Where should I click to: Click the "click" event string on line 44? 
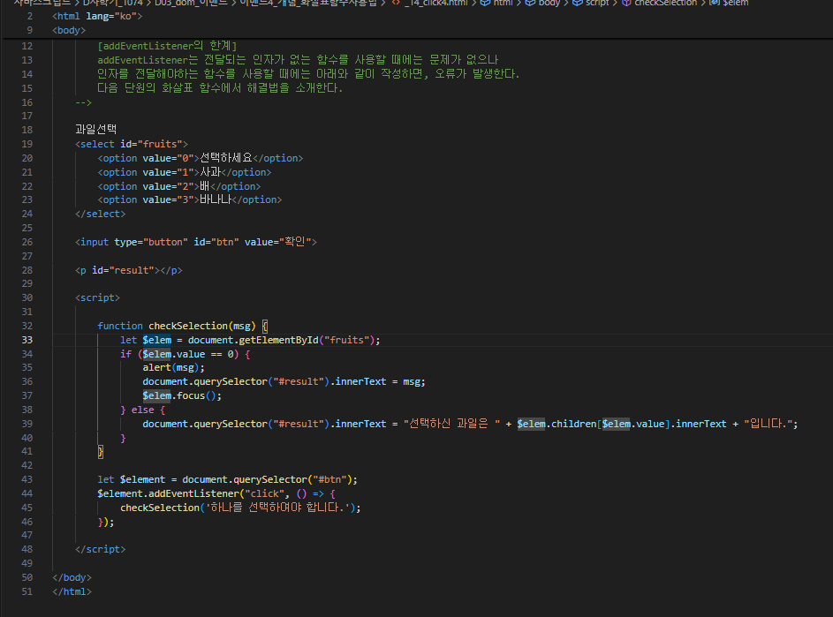click(264, 493)
